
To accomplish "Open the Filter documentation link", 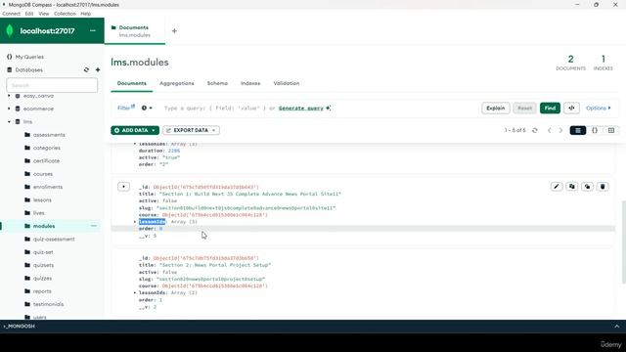I will [x=126, y=108].
